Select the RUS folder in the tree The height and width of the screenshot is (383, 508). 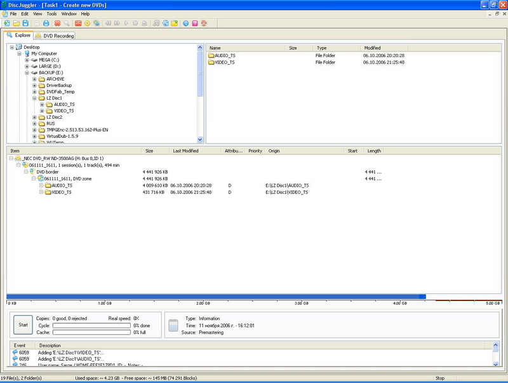click(x=51, y=123)
